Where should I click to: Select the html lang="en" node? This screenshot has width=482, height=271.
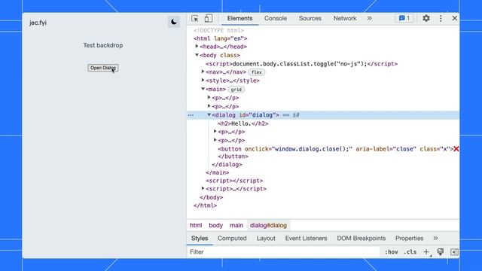pos(220,38)
